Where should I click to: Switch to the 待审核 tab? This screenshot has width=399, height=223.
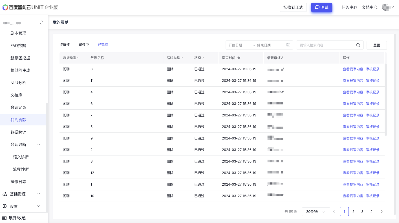point(65,45)
